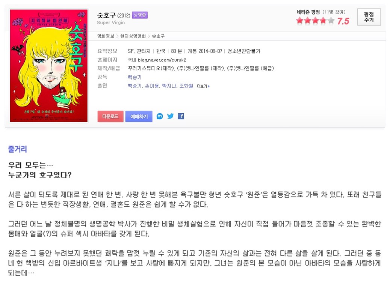Open actor 손이용's profile link
390x296 pixels.
click(152, 86)
